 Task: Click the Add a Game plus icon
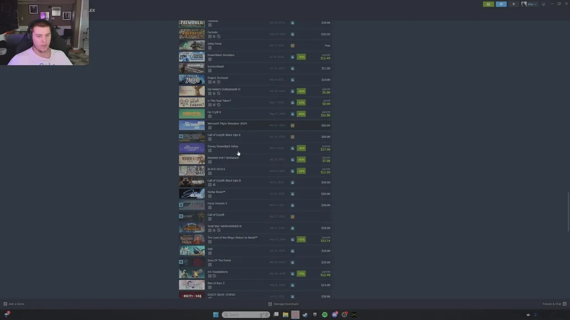pos(5,304)
